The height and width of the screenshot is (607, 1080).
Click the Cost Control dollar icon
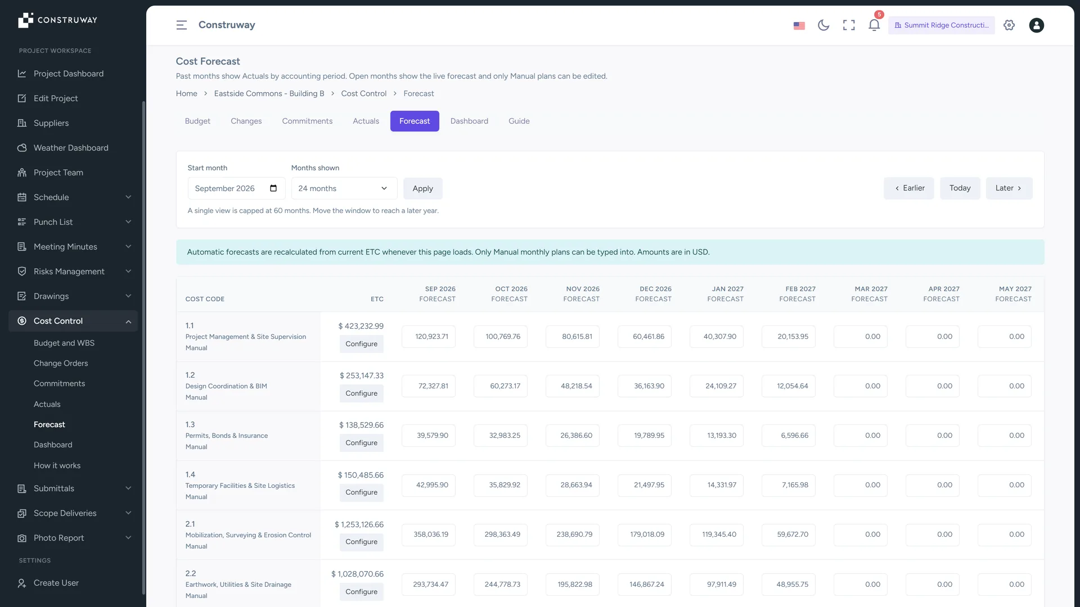pos(22,321)
